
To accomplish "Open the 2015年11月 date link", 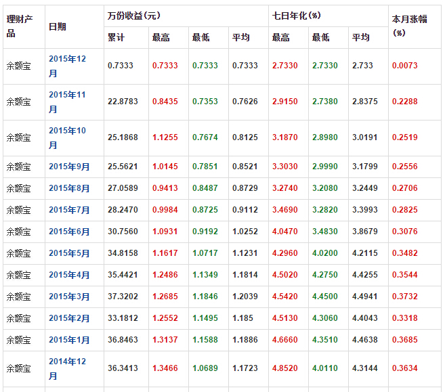I will coord(67,102).
